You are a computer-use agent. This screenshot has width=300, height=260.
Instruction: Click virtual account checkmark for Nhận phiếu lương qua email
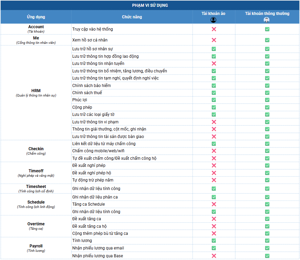pyautogui.click(x=214, y=248)
